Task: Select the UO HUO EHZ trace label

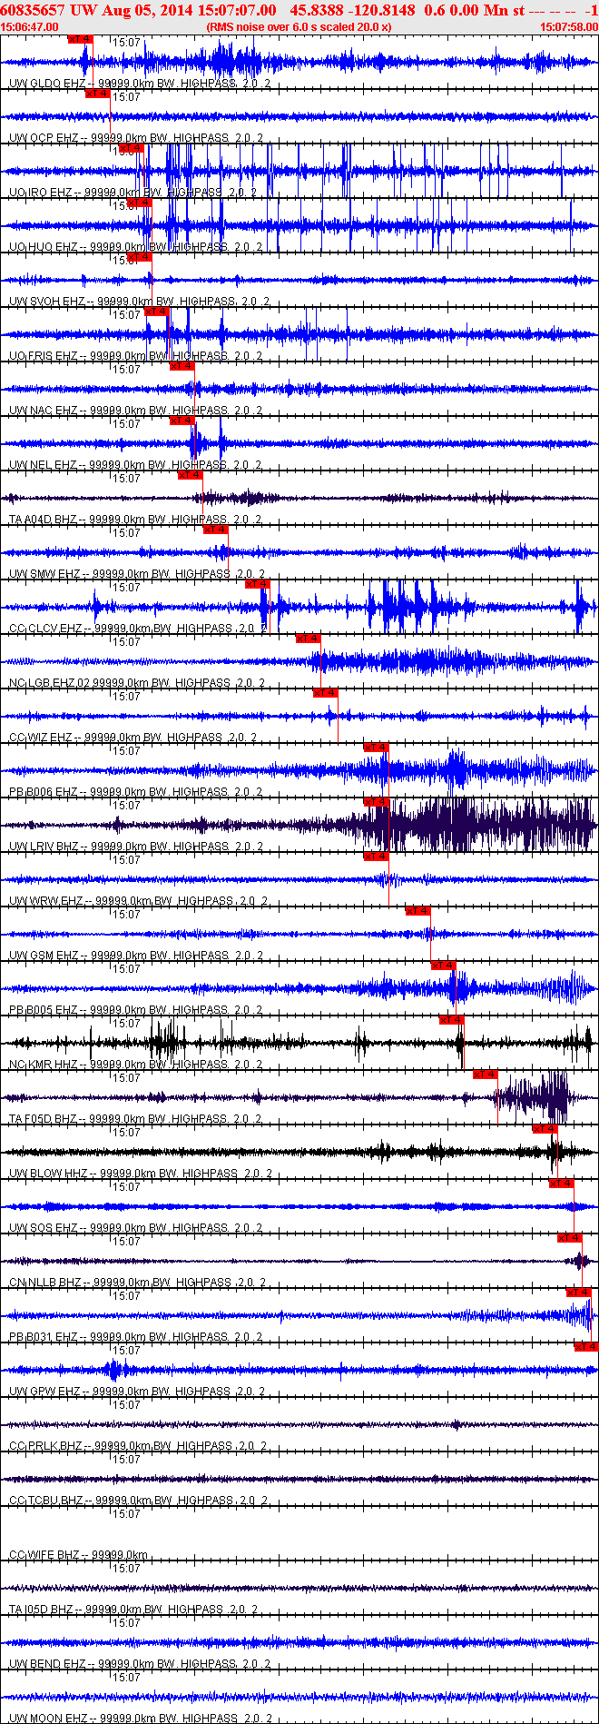Action: 136,247
